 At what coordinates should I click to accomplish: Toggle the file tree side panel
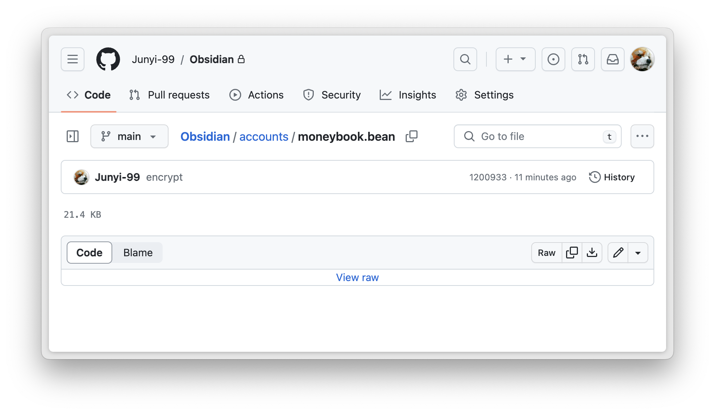pyautogui.click(x=73, y=136)
